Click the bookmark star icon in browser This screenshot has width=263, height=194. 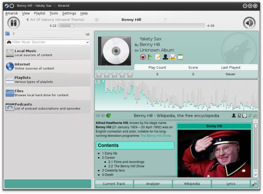click(87, 34)
